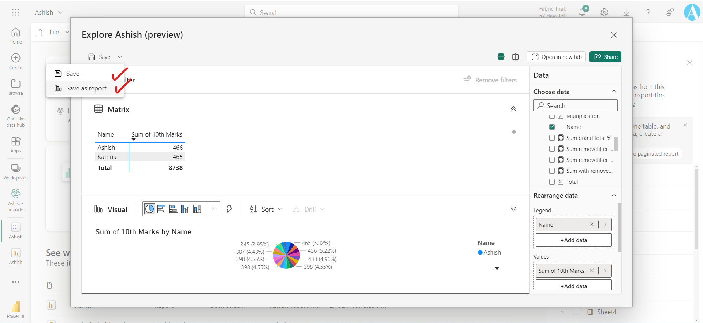703x323 pixels.
Task: Select the stacked vertical layout icon
Action: click(x=501, y=57)
